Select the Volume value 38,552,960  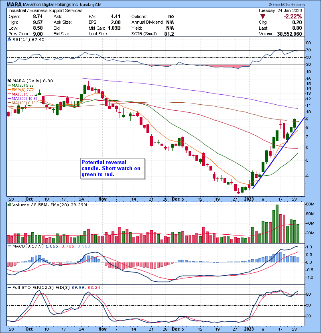tap(289, 34)
